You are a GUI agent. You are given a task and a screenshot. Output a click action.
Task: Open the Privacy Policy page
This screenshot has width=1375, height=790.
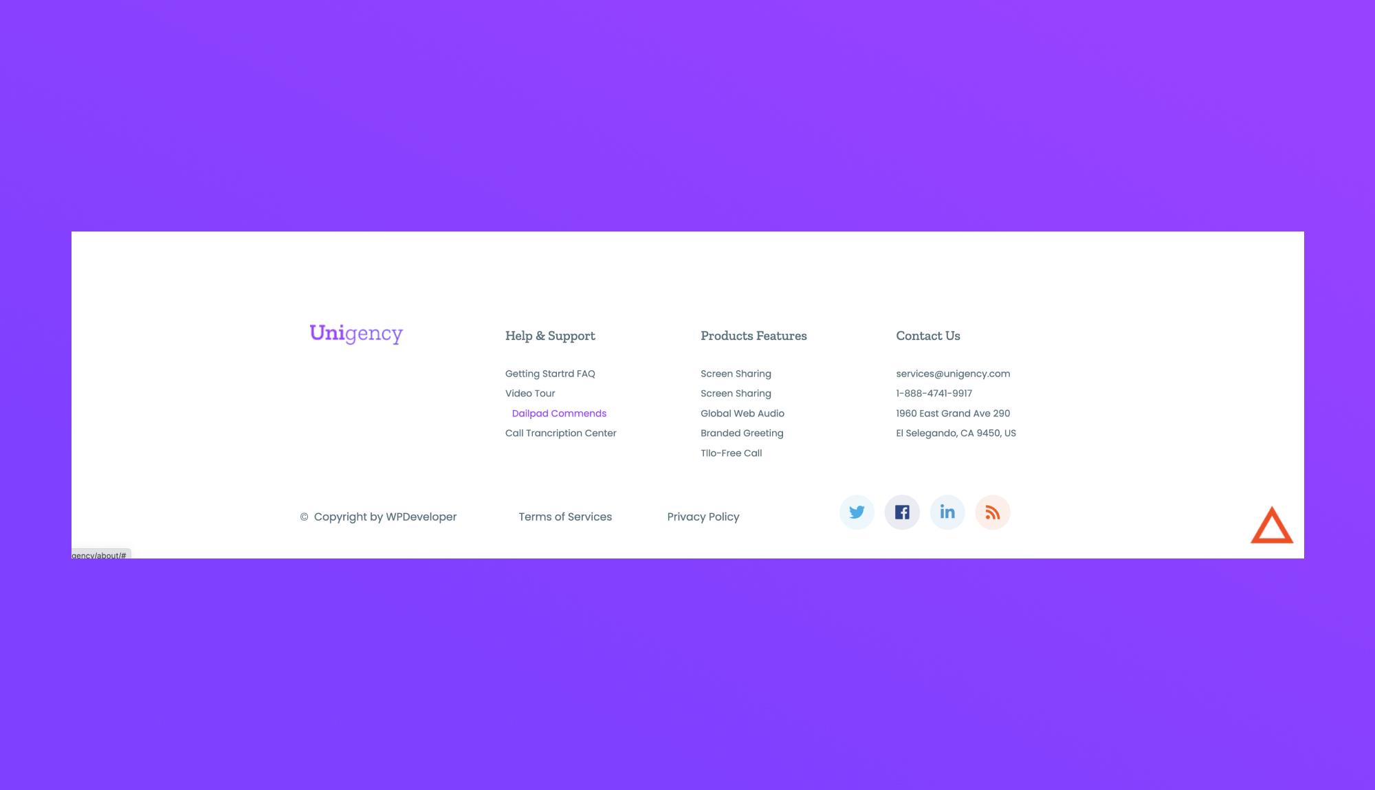[x=703, y=517]
